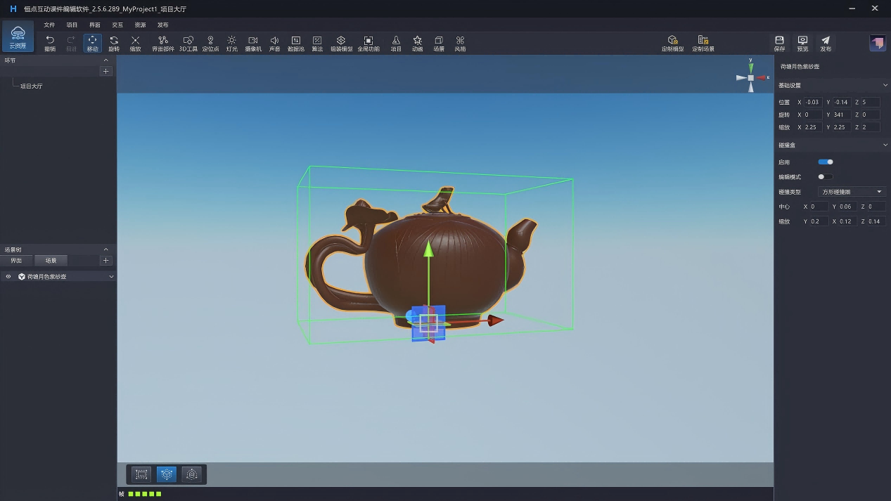
Task: Open the 碰撞类型 dropdown
Action: (851, 191)
